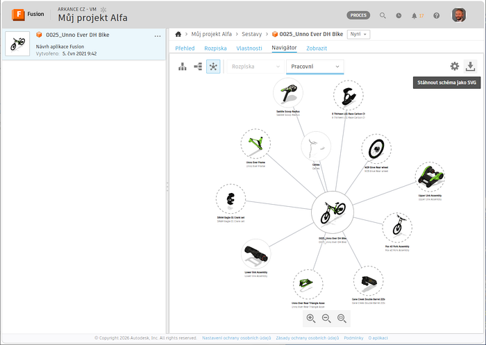Click the PROCES button

(358, 15)
